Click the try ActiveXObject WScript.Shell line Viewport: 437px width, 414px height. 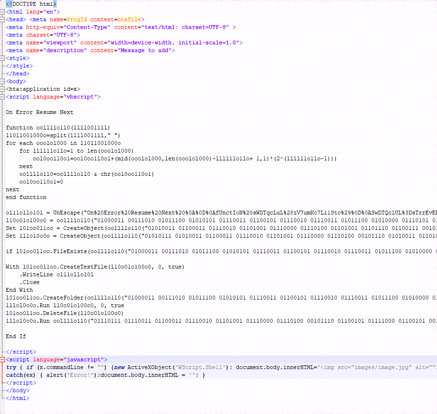[x=221, y=368]
